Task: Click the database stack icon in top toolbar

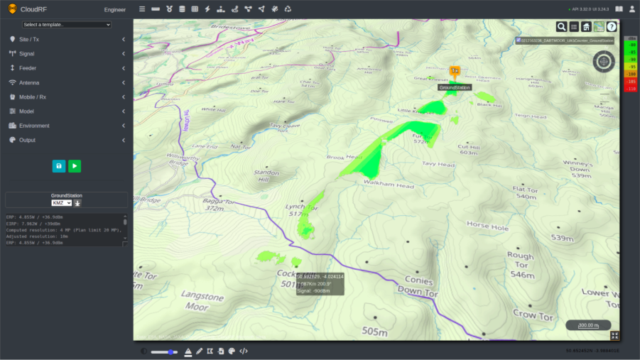Action: 182,9
